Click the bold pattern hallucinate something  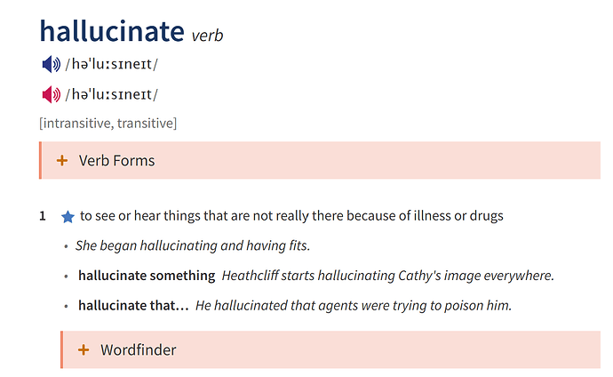click(147, 276)
